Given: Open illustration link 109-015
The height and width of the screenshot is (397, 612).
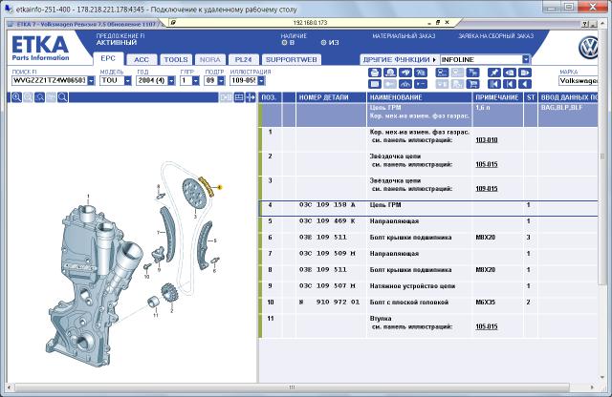Looking at the screenshot, I should point(487,189).
